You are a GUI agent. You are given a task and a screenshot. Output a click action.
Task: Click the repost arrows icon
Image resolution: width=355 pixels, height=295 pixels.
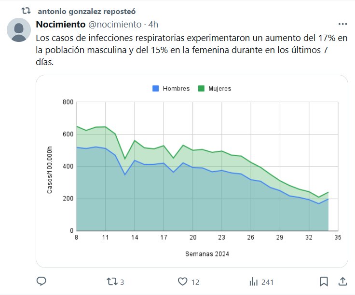point(111,281)
